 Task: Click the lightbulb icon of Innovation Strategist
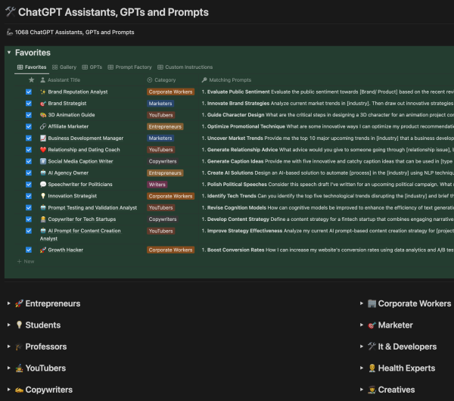pos(43,196)
